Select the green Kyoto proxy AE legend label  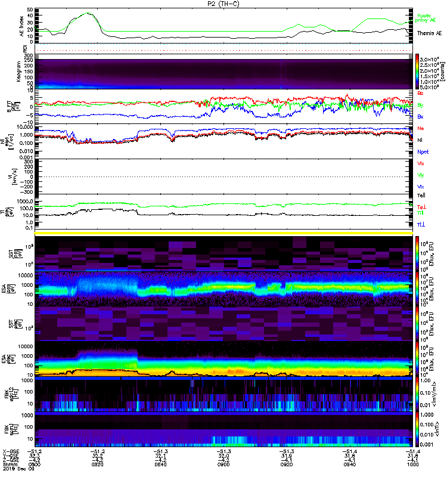(x=426, y=18)
